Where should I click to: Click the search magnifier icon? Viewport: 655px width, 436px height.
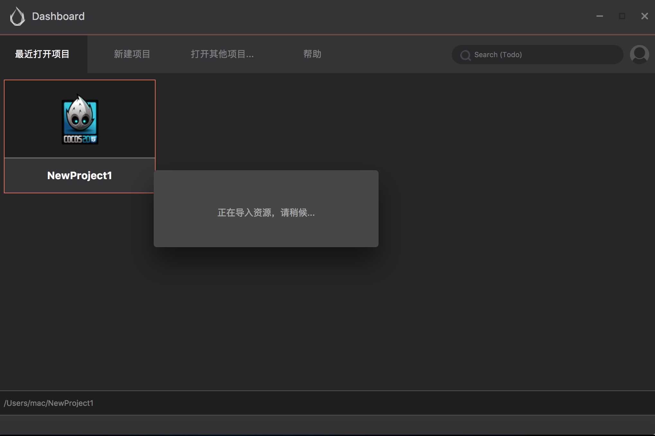465,55
